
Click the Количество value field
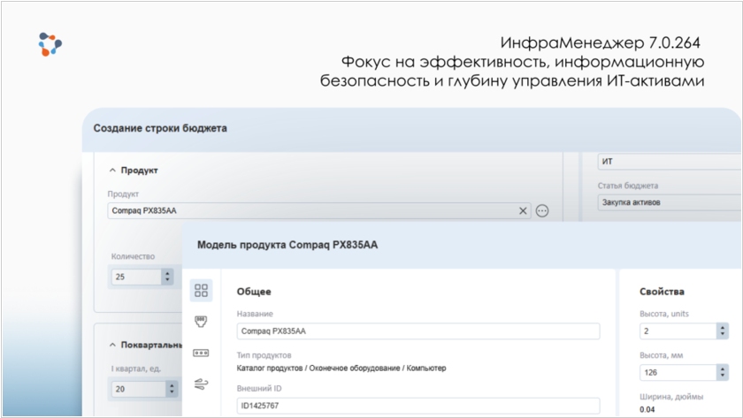pos(134,277)
